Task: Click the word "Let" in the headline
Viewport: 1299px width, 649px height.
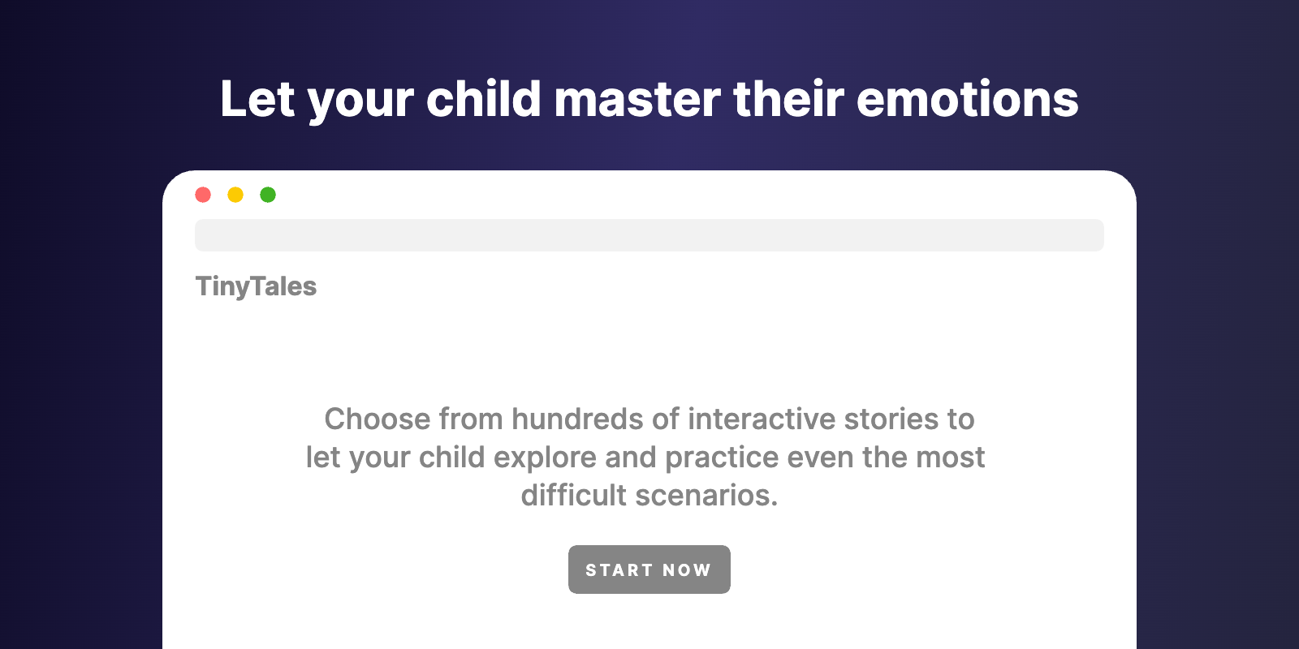Action: (x=257, y=99)
